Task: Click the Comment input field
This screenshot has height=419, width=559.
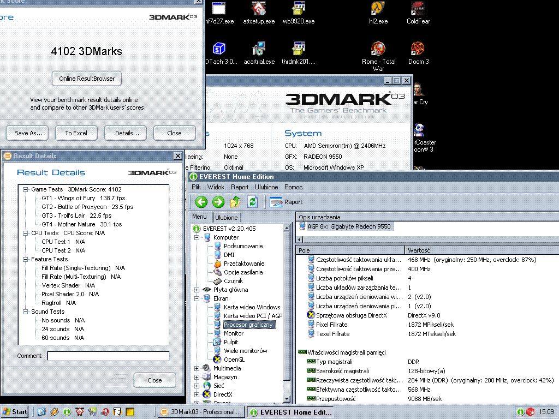Action: (x=109, y=356)
